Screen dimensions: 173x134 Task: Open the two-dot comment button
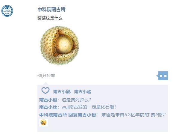pyautogui.click(x=162, y=76)
